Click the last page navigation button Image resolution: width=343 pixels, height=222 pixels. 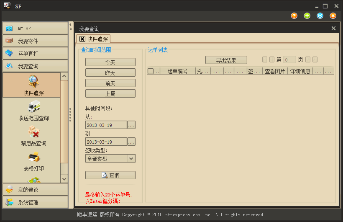click(x=315, y=59)
